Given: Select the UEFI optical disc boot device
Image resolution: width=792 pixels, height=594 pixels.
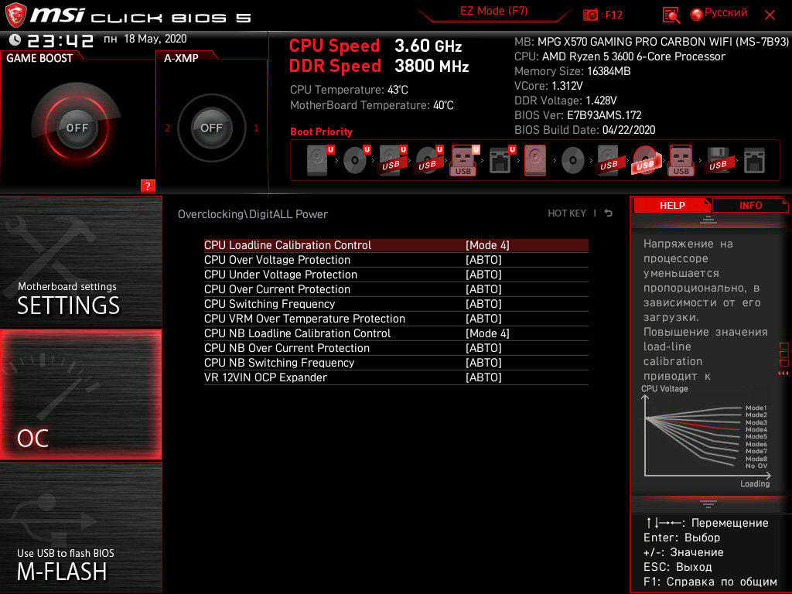Looking at the screenshot, I should [356, 161].
